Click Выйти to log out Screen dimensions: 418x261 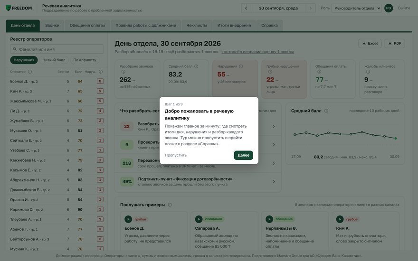[x=404, y=8]
